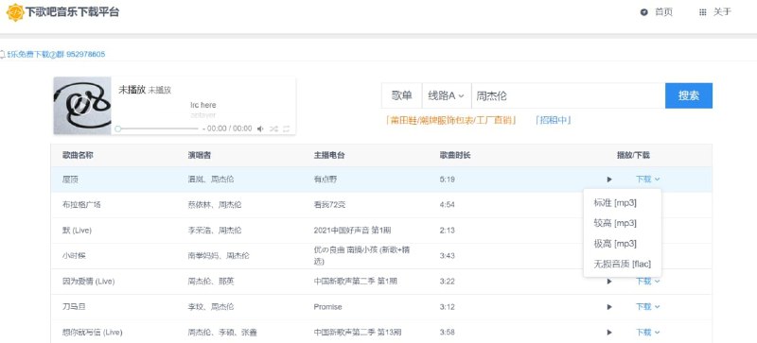Mute the player with the volume icon
This screenshot has width=757, height=343.
coord(260,129)
